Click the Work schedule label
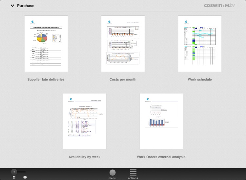Viewport: 246px width, 180px height. 200,79
